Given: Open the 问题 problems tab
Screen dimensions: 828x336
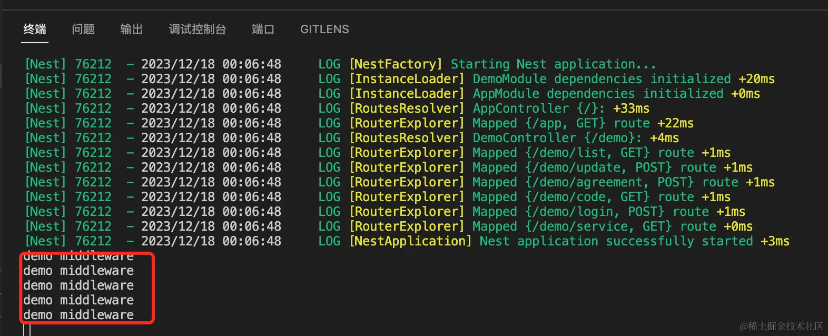Looking at the screenshot, I should pyautogui.click(x=83, y=29).
